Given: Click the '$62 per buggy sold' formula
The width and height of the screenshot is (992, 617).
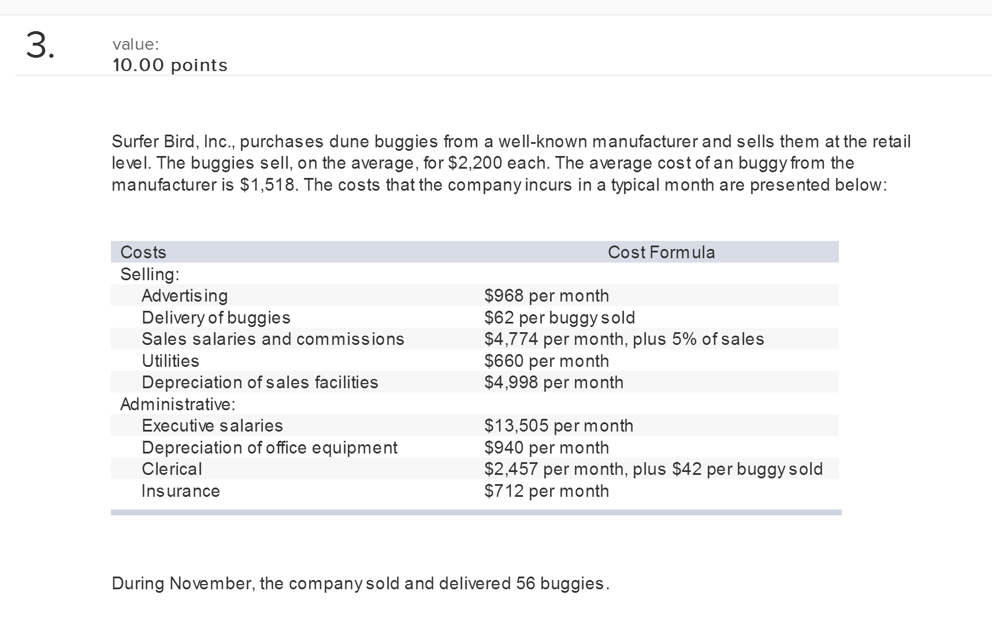Looking at the screenshot, I should 559,317.
